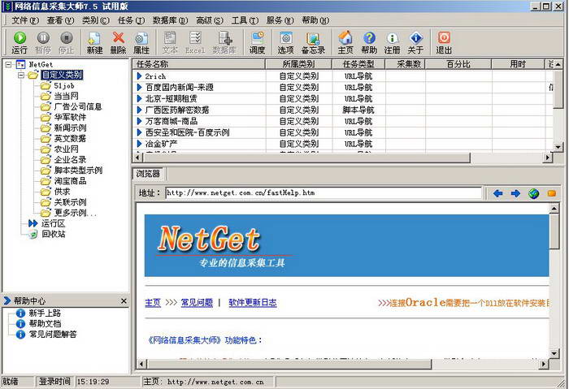The image size is (569, 389).
Task: Open the 调度 scheduler toolbar icon
Action: click(257, 42)
